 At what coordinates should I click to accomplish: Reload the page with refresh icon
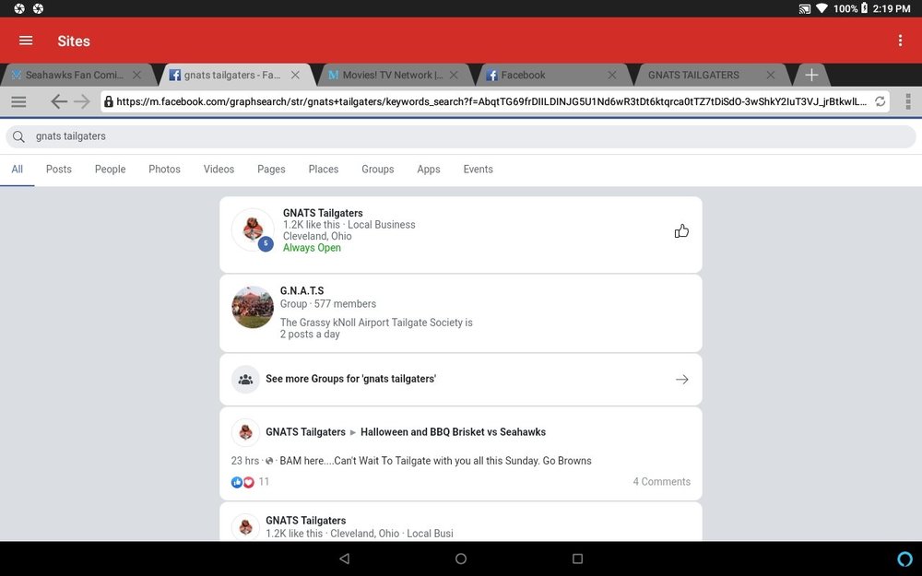[x=881, y=101]
